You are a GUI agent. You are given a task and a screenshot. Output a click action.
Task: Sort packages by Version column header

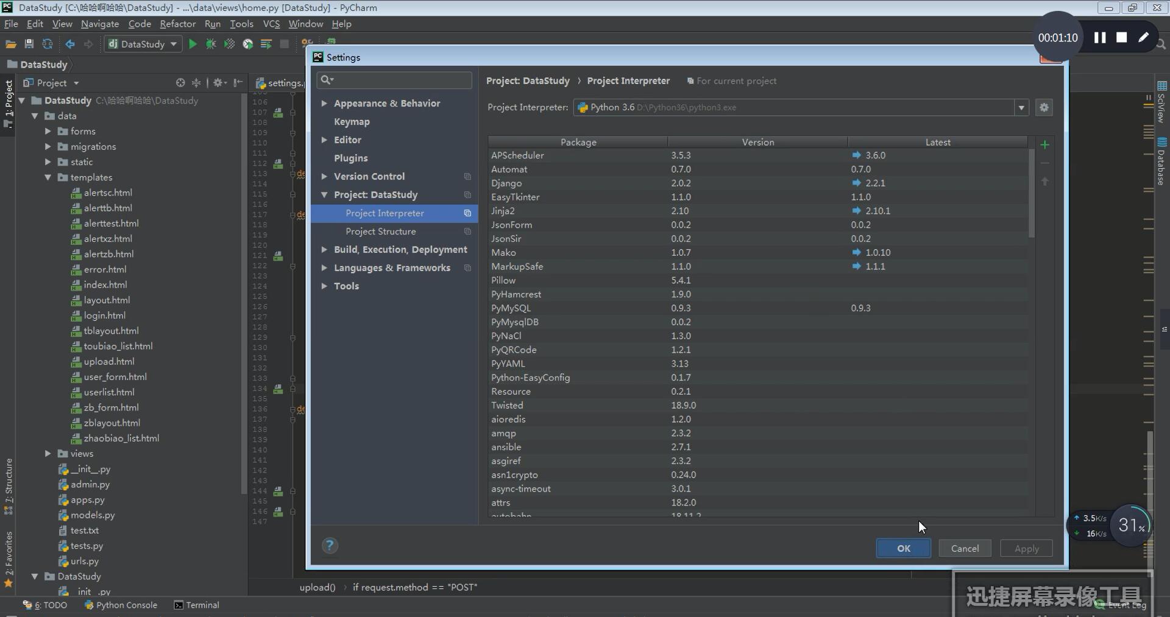[x=757, y=142]
